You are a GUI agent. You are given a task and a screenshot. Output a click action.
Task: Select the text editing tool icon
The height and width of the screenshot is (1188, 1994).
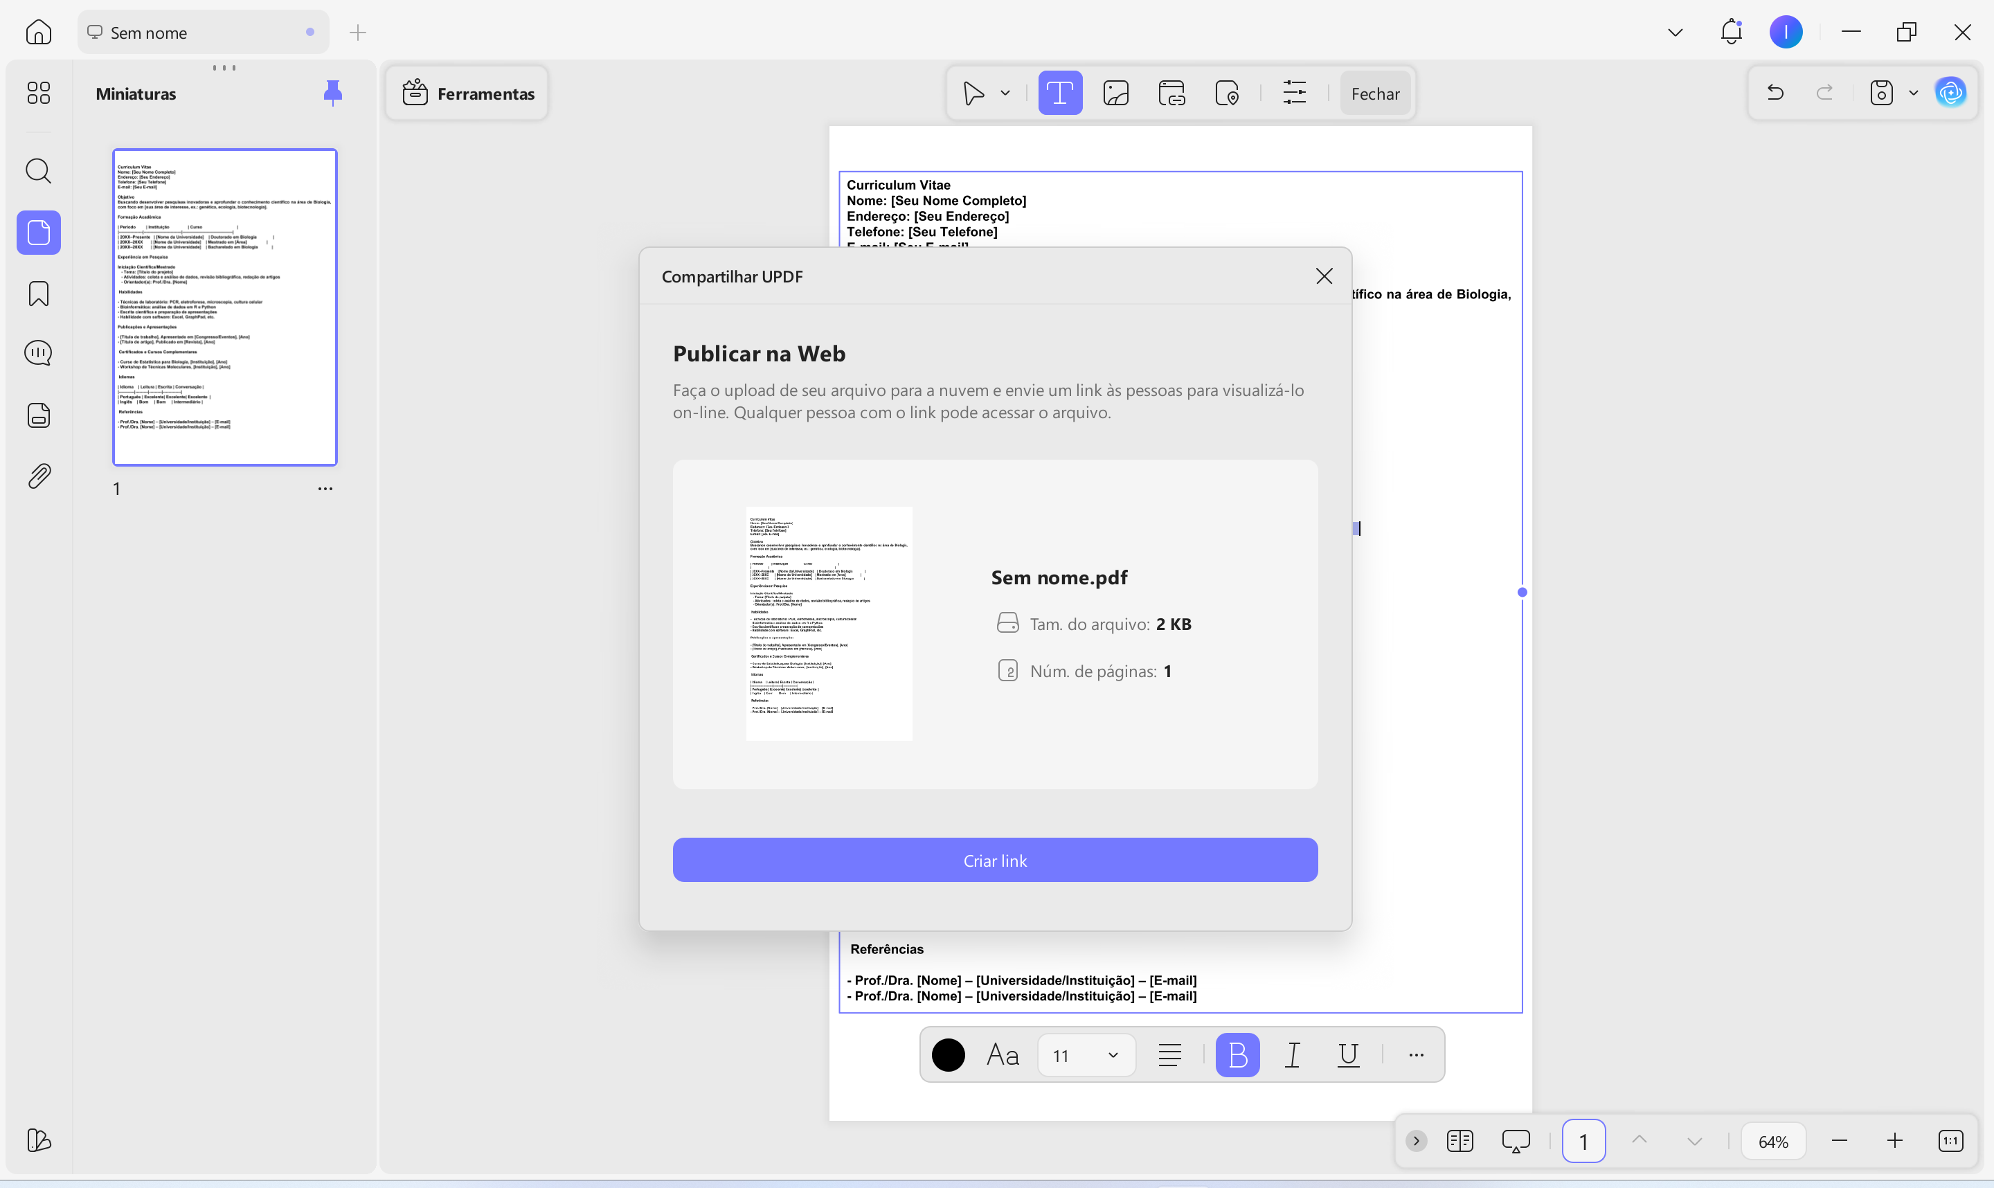[1060, 93]
